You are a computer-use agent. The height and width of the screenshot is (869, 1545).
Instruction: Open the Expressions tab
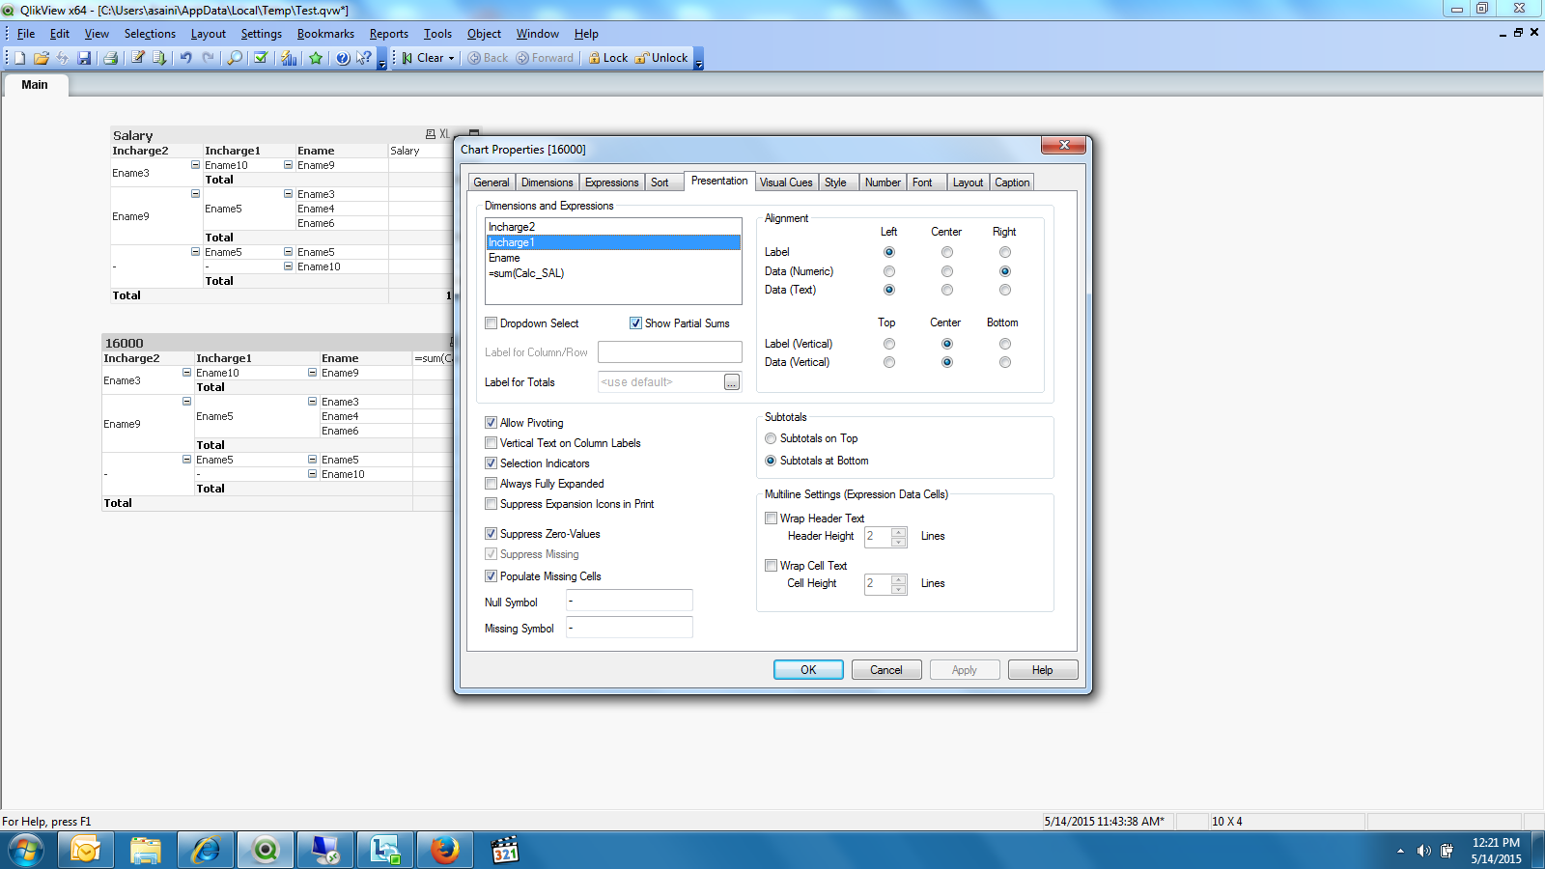coord(611,182)
